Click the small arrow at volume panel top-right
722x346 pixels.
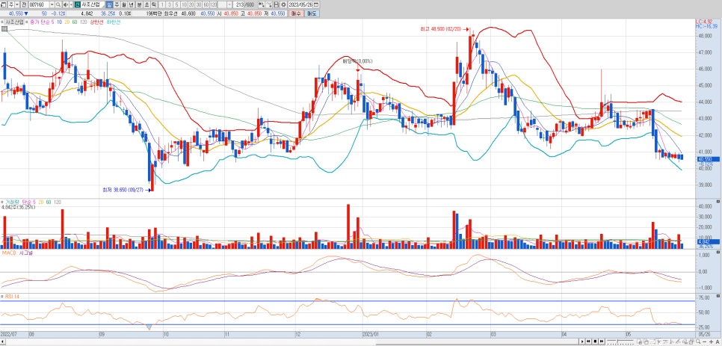(x=718, y=202)
